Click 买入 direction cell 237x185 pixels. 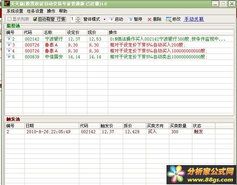[152, 131]
